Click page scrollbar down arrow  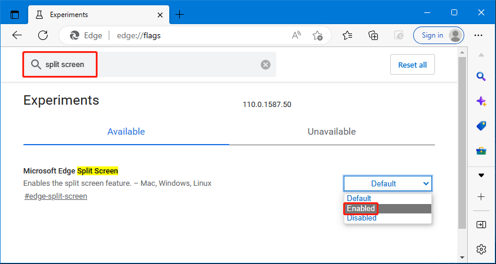[x=462, y=258]
